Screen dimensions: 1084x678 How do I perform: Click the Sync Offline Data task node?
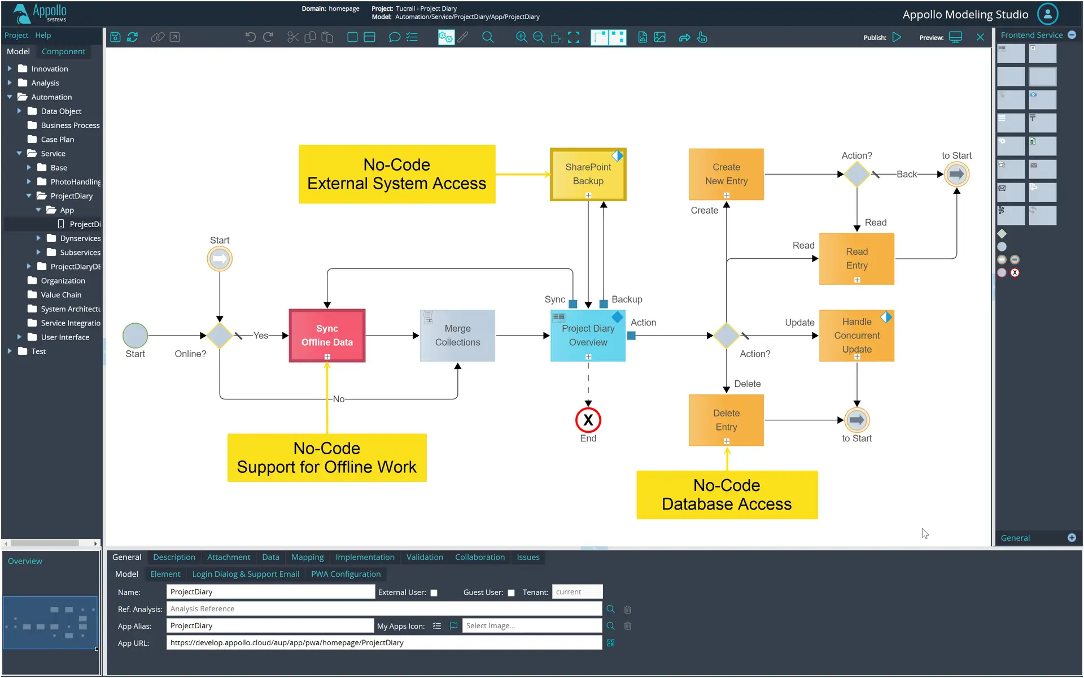(x=327, y=336)
